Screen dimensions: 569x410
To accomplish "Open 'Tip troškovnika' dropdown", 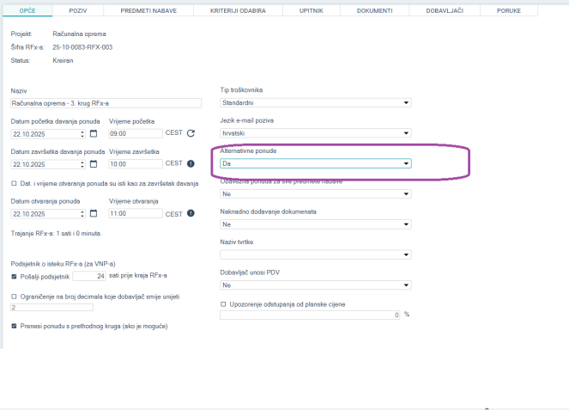I will [x=316, y=103].
